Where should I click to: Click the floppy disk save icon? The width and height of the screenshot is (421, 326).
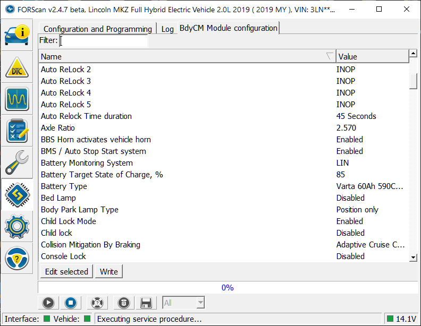coord(146,303)
